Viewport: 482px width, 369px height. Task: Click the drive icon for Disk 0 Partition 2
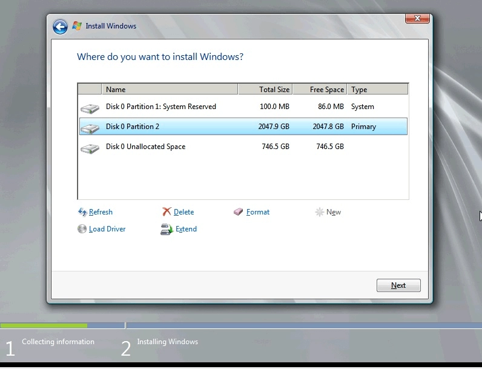90,128
